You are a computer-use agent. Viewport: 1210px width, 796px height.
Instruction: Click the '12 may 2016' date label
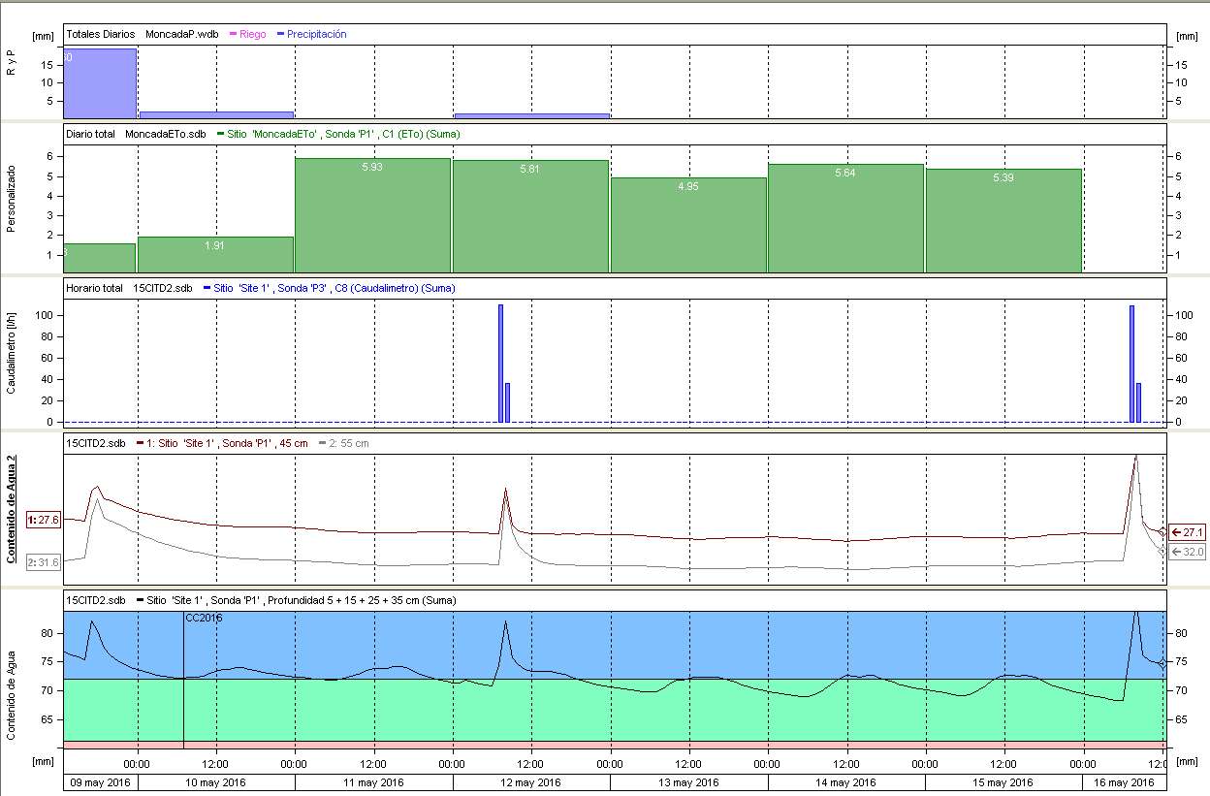[x=531, y=782]
